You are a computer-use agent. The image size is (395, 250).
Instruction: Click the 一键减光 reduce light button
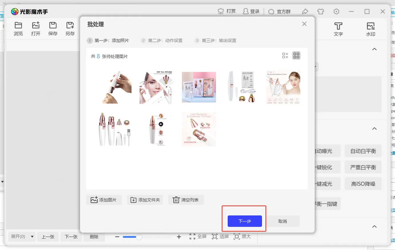click(x=327, y=184)
